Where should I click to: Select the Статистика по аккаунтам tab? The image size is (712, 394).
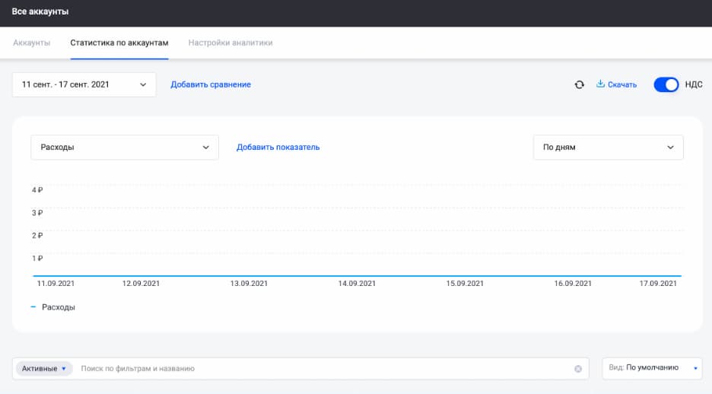click(x=119, y=43)
